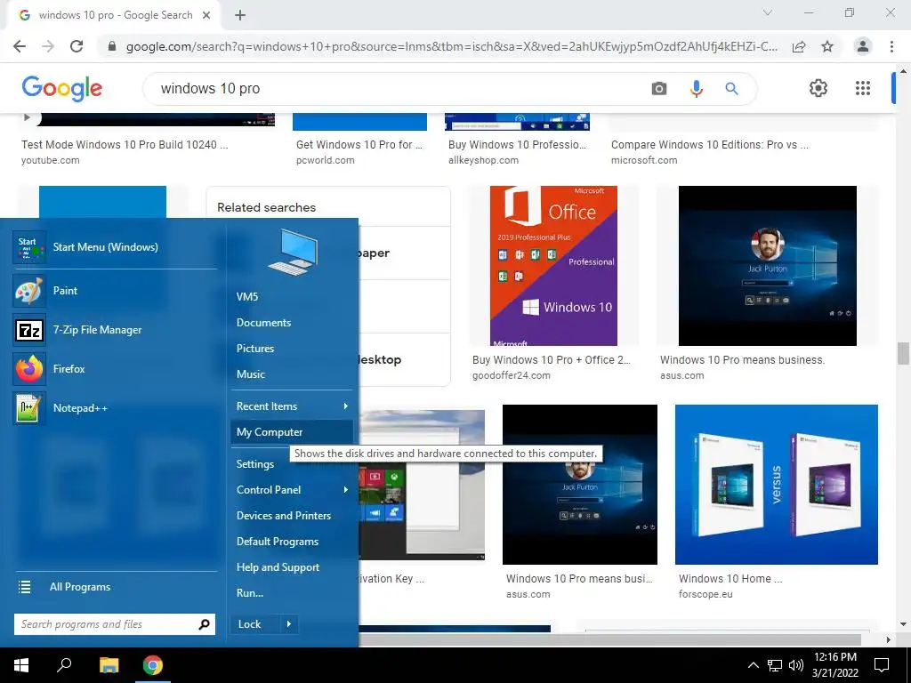Click the Start Menu (Windows) entry
The height and width of the screenshot is (683, 911).
click(x=115, y=247)
